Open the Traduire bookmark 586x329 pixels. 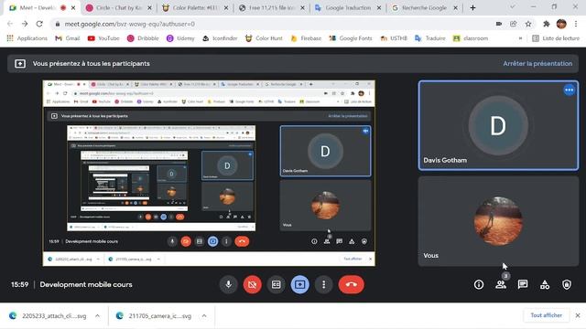[430, 38]
